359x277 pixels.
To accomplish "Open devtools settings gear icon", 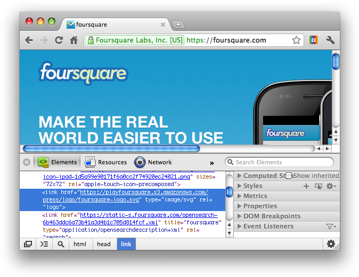I will click(x=331, y=244).
